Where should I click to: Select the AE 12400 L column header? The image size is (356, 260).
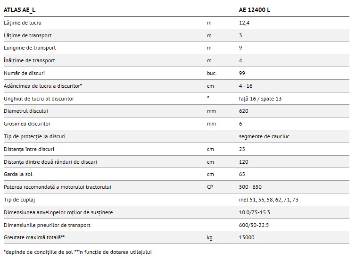click(255, 9)
